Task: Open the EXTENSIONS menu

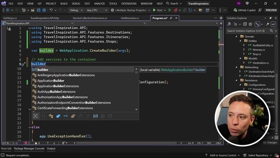Action: [129, 4]
